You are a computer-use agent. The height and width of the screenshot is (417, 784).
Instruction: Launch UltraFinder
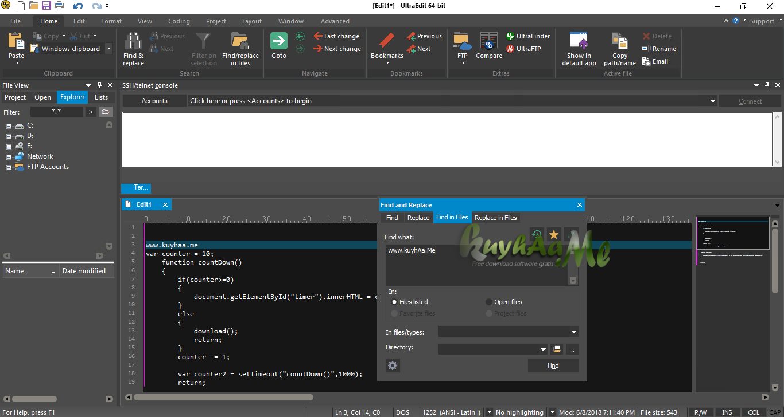click(528, 36)
